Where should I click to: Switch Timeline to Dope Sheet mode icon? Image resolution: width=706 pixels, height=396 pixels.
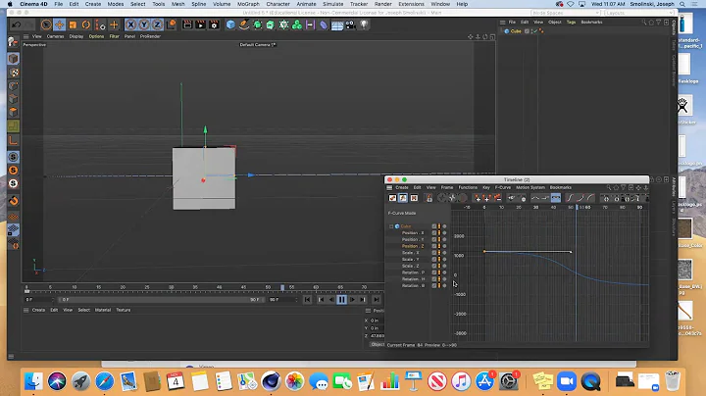point(392,198)
